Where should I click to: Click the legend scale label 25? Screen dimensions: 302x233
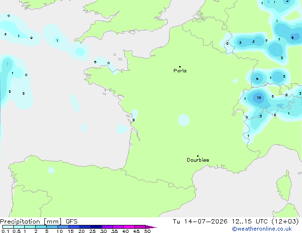(x=92, y=231)
